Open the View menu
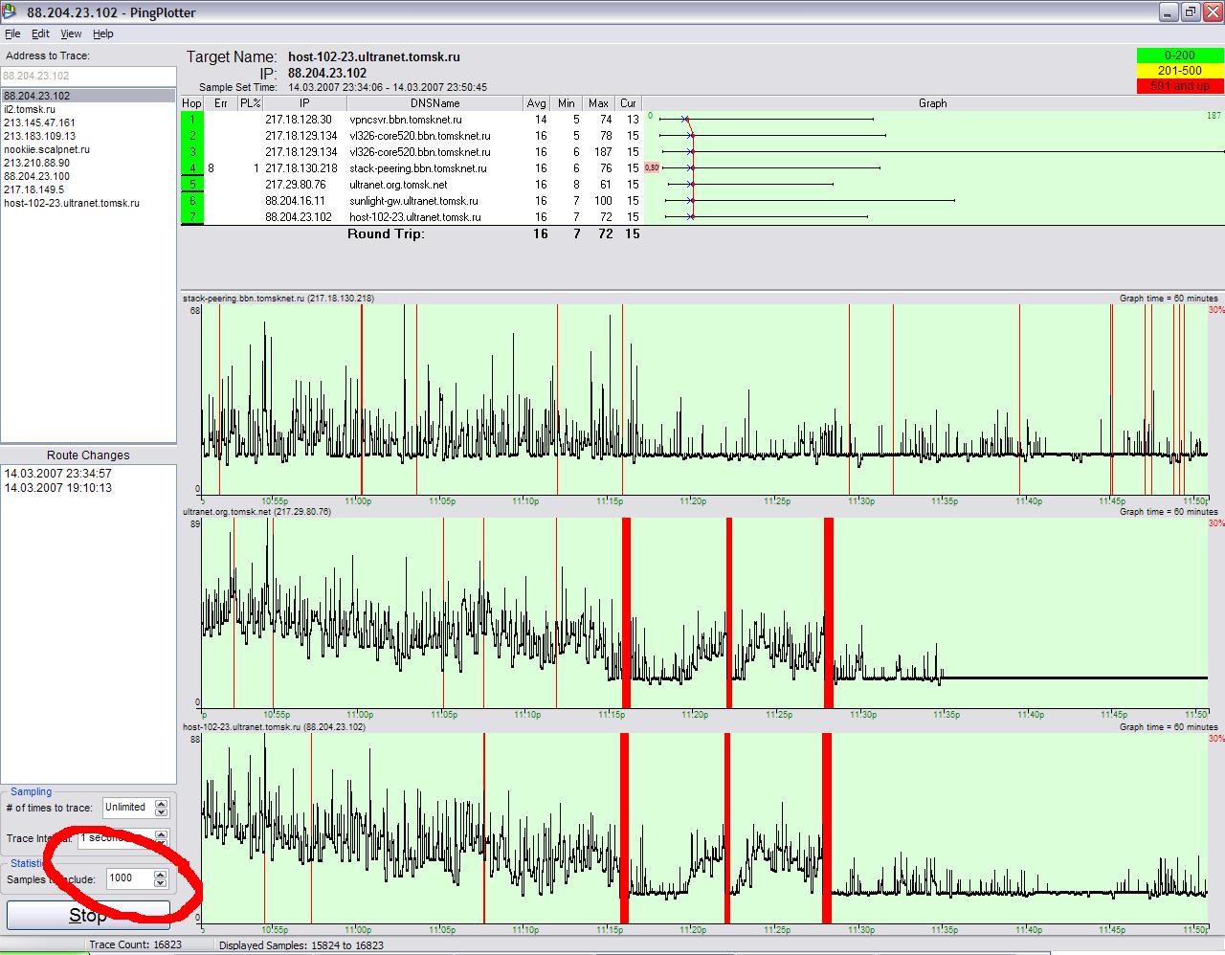Screen dimensions: 1225x955 [71, 33]
